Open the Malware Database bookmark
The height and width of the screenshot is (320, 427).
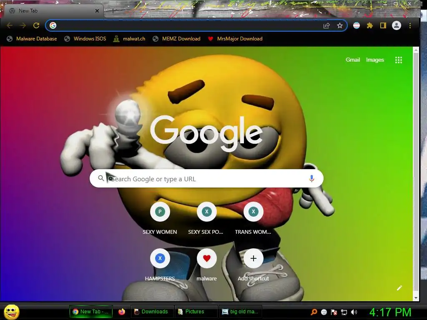(32, 39)
